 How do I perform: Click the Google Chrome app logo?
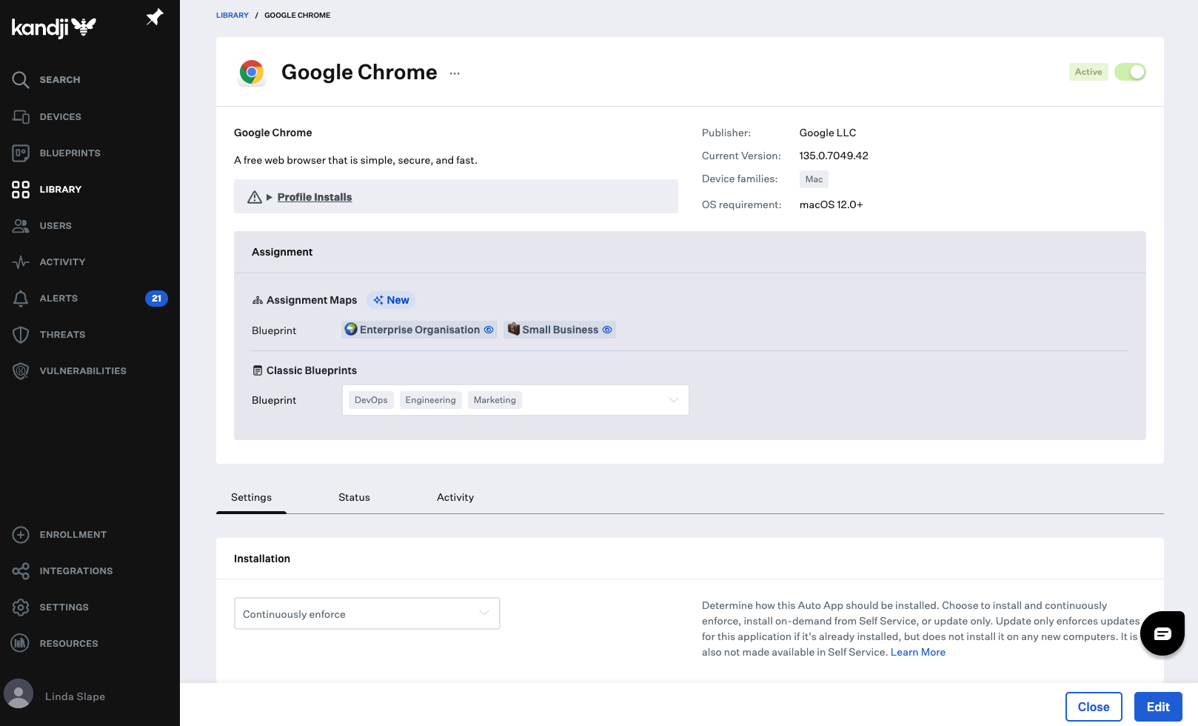[252, 73]
